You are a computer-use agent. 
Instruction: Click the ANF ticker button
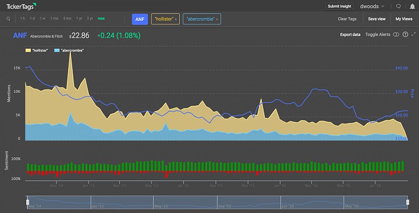(x=140, y=19)
